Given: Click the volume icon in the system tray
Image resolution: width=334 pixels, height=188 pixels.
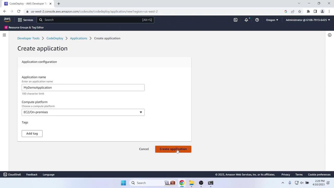Looking at the screenshot, I should click(302, 183).
